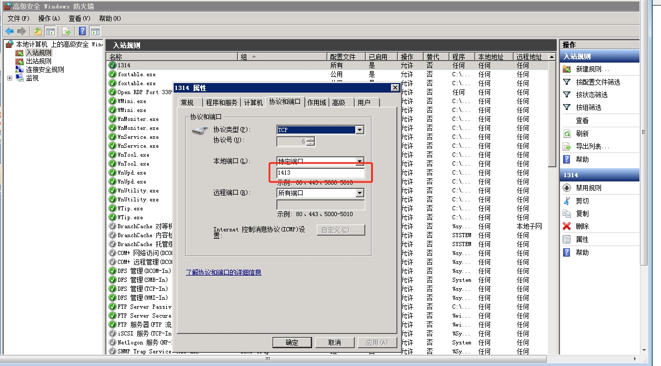Open 了解协议和端口的详细信息 link

pos(224,272)
